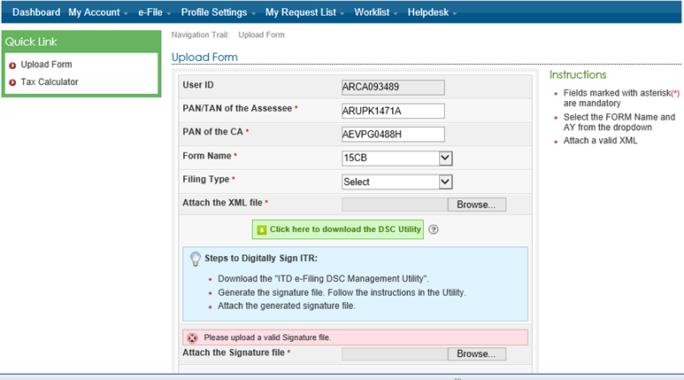Expand the Filing Type dropdown
The width and height of the screenshot is (684, 380).
tap(396, 182)
